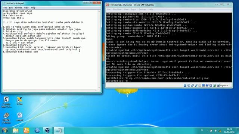Screen dimensions: 239x134
Task: Click Notepad vertical scrollbar down arrow
Action: click(x=99, y=88)
